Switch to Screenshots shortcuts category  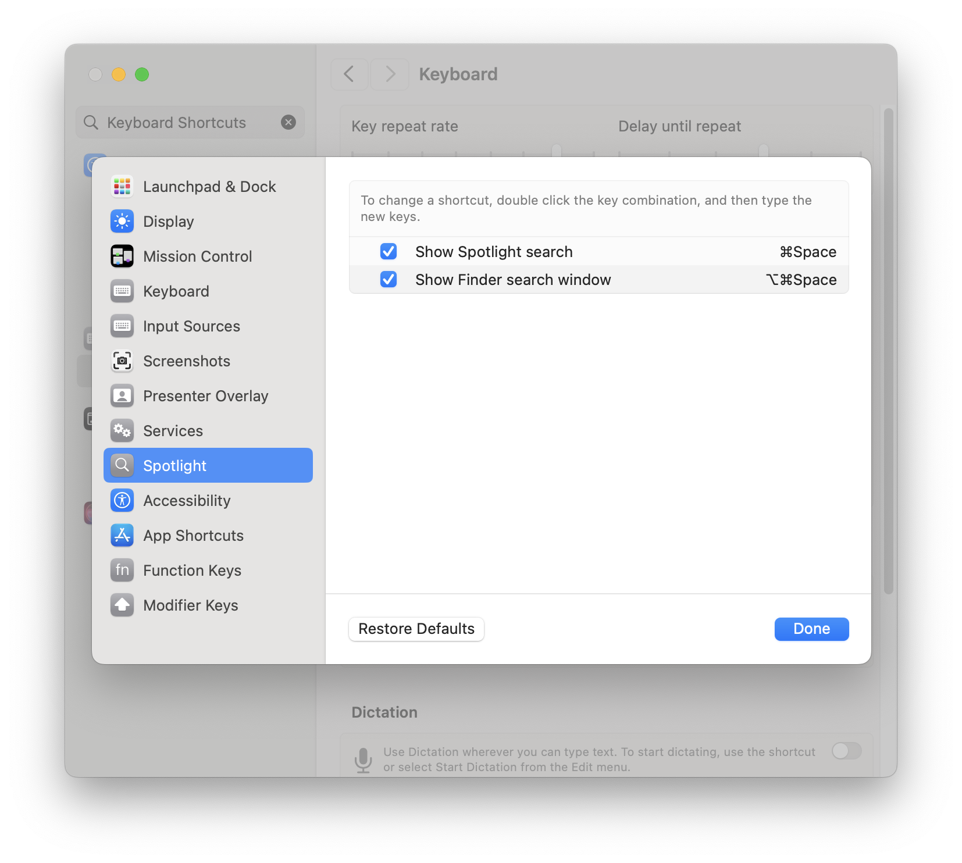[x=208, y=361]
